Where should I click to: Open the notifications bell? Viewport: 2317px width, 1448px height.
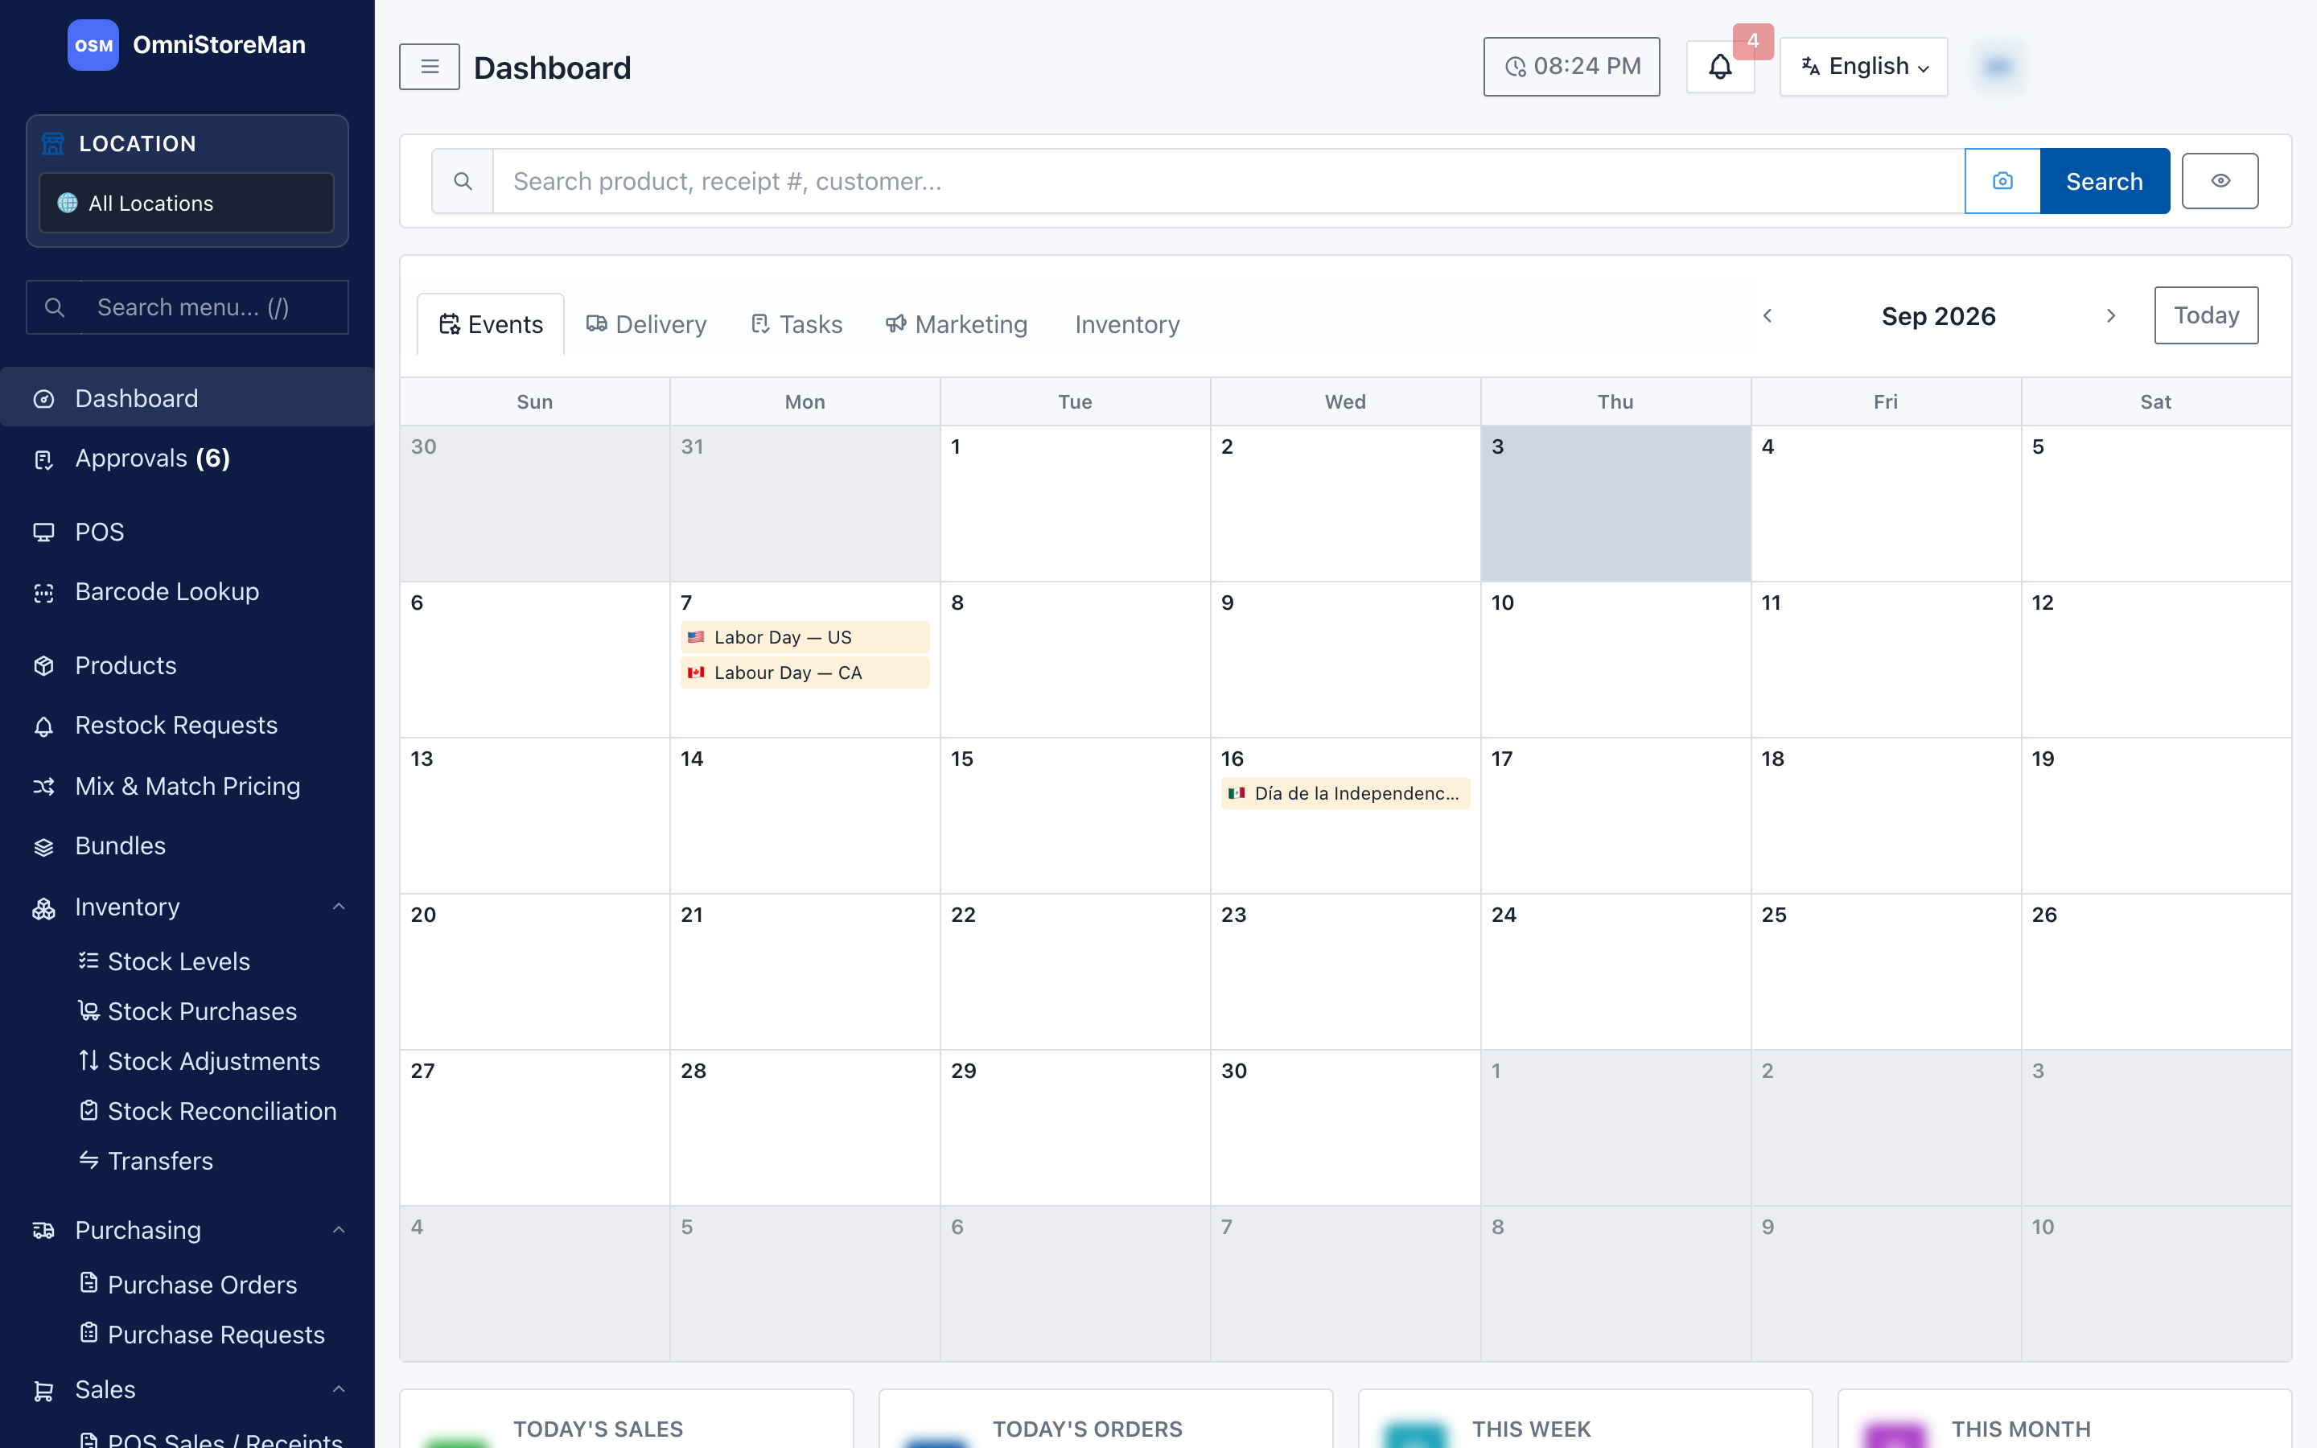(1719, 67)
